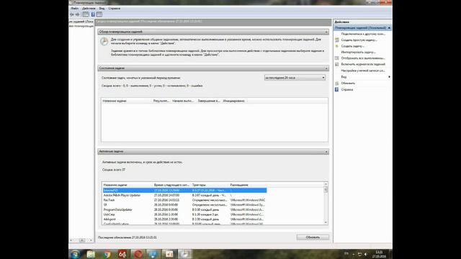Click Подключиться к другому компьютеру action
Viewport: 461px width, 259px height.
(363, 34)
